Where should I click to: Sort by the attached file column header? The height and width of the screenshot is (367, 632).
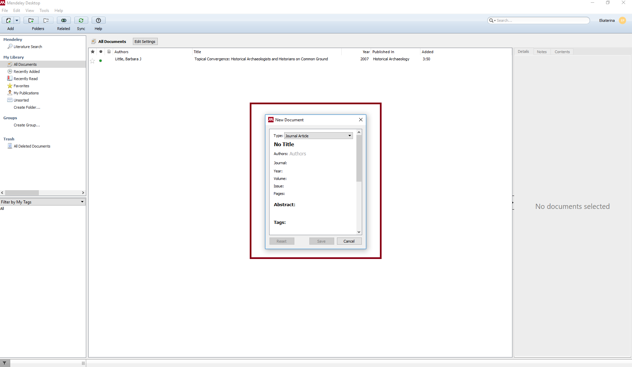tap(109, 52)
